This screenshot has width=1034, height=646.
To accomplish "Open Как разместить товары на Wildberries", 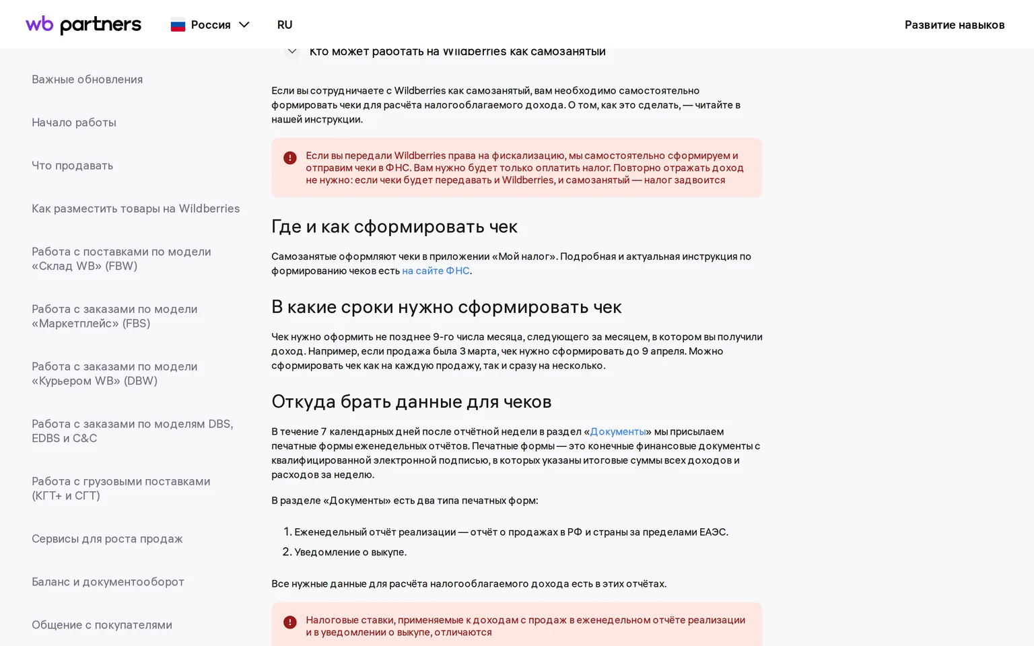I will (x=135, y=209).
